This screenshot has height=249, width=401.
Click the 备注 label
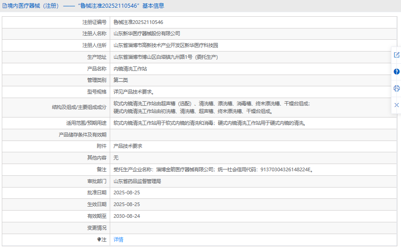coord(102,169)
